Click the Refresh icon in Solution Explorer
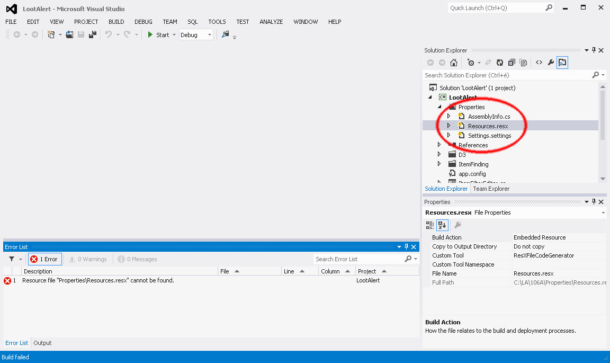The height and width of the screenshot is (363, 610). tap(500, 63)
